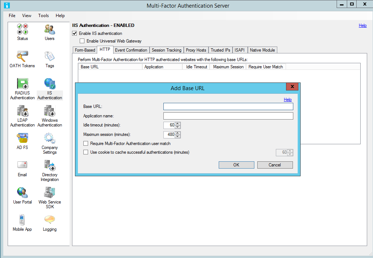Open the File menu

coord(12,16)
